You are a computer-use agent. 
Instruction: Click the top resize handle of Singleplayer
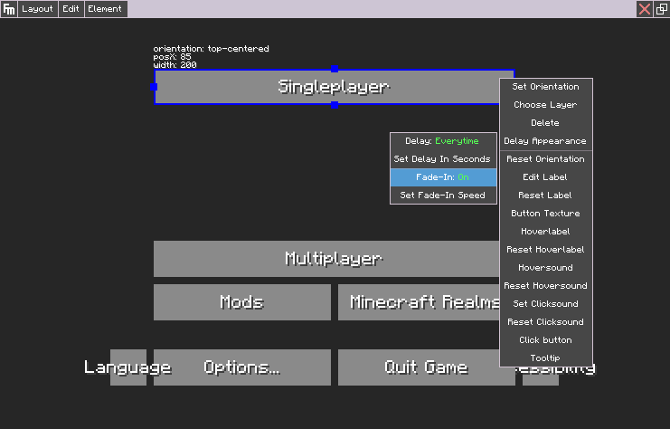335,69
